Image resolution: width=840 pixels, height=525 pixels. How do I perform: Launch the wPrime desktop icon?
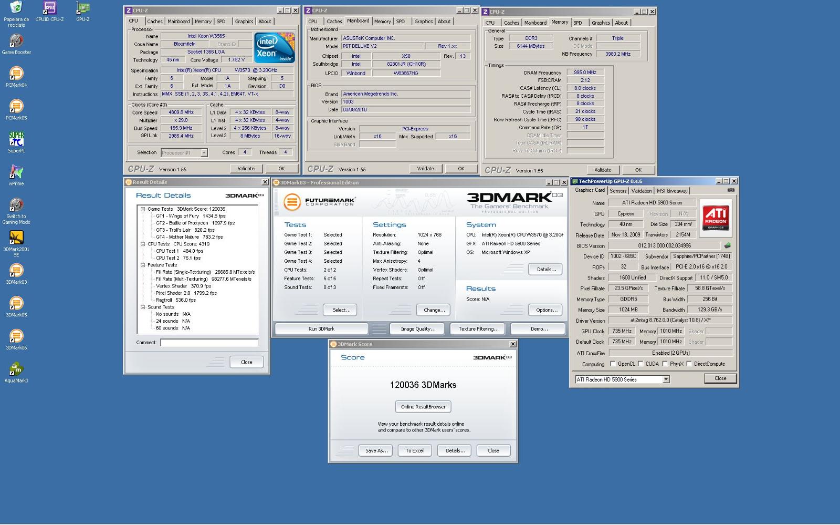click(16, 176)
